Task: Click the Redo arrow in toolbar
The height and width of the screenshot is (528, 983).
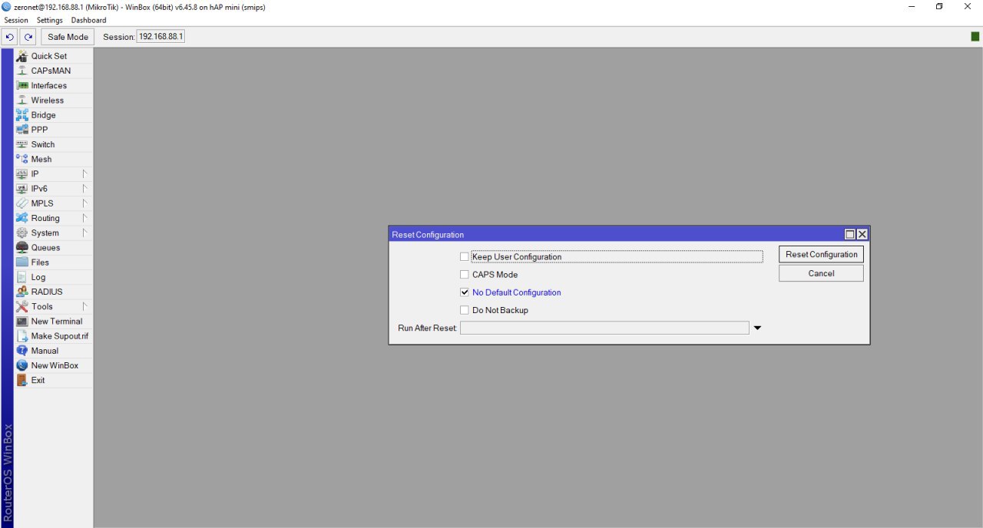Action: 28,37
